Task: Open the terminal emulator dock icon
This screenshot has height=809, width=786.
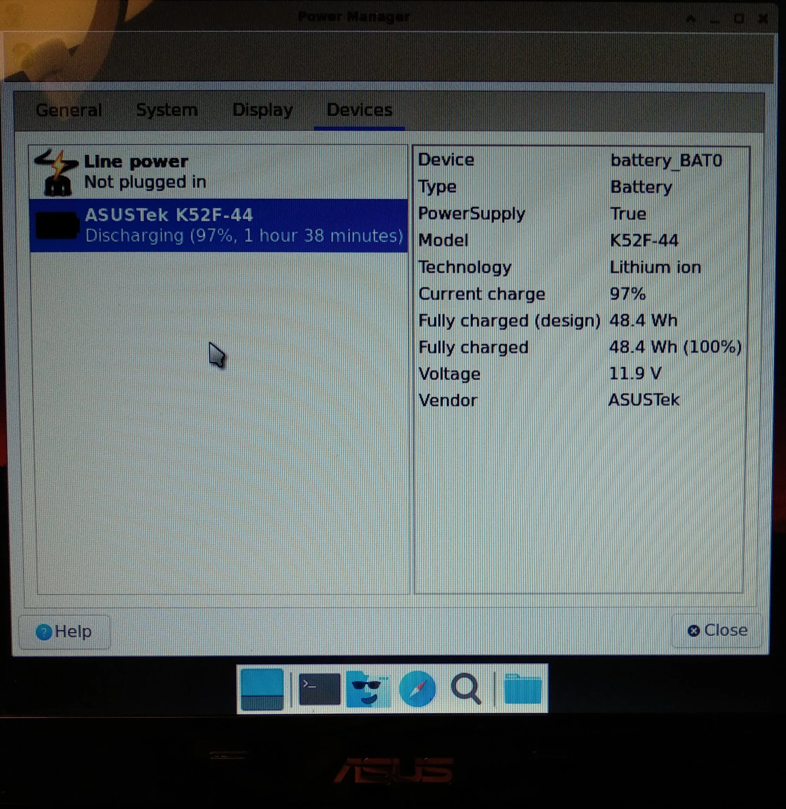Action: (319, 689)
